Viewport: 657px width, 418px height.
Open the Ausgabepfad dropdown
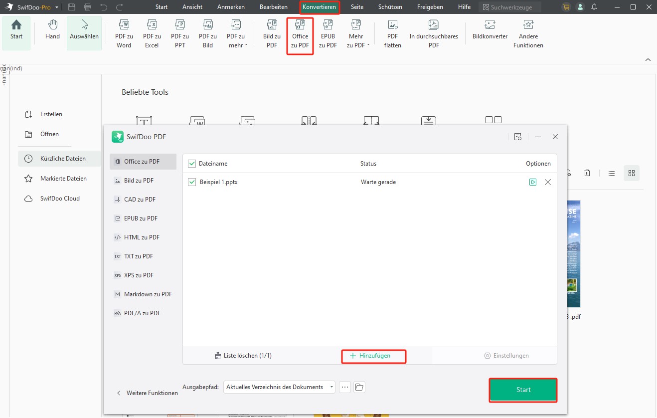click(x=279, y=387)
